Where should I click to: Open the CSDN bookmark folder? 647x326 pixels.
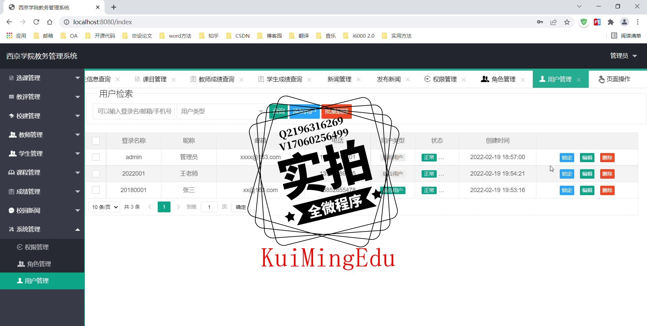(x=238, y=36)
